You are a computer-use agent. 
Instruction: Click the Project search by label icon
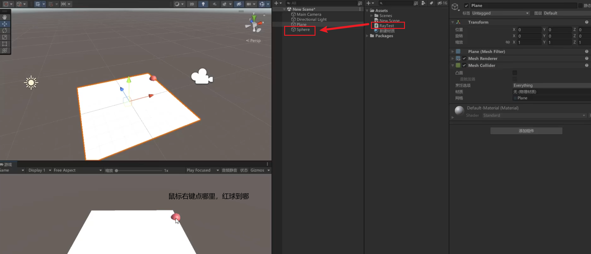tap(431, 3)
